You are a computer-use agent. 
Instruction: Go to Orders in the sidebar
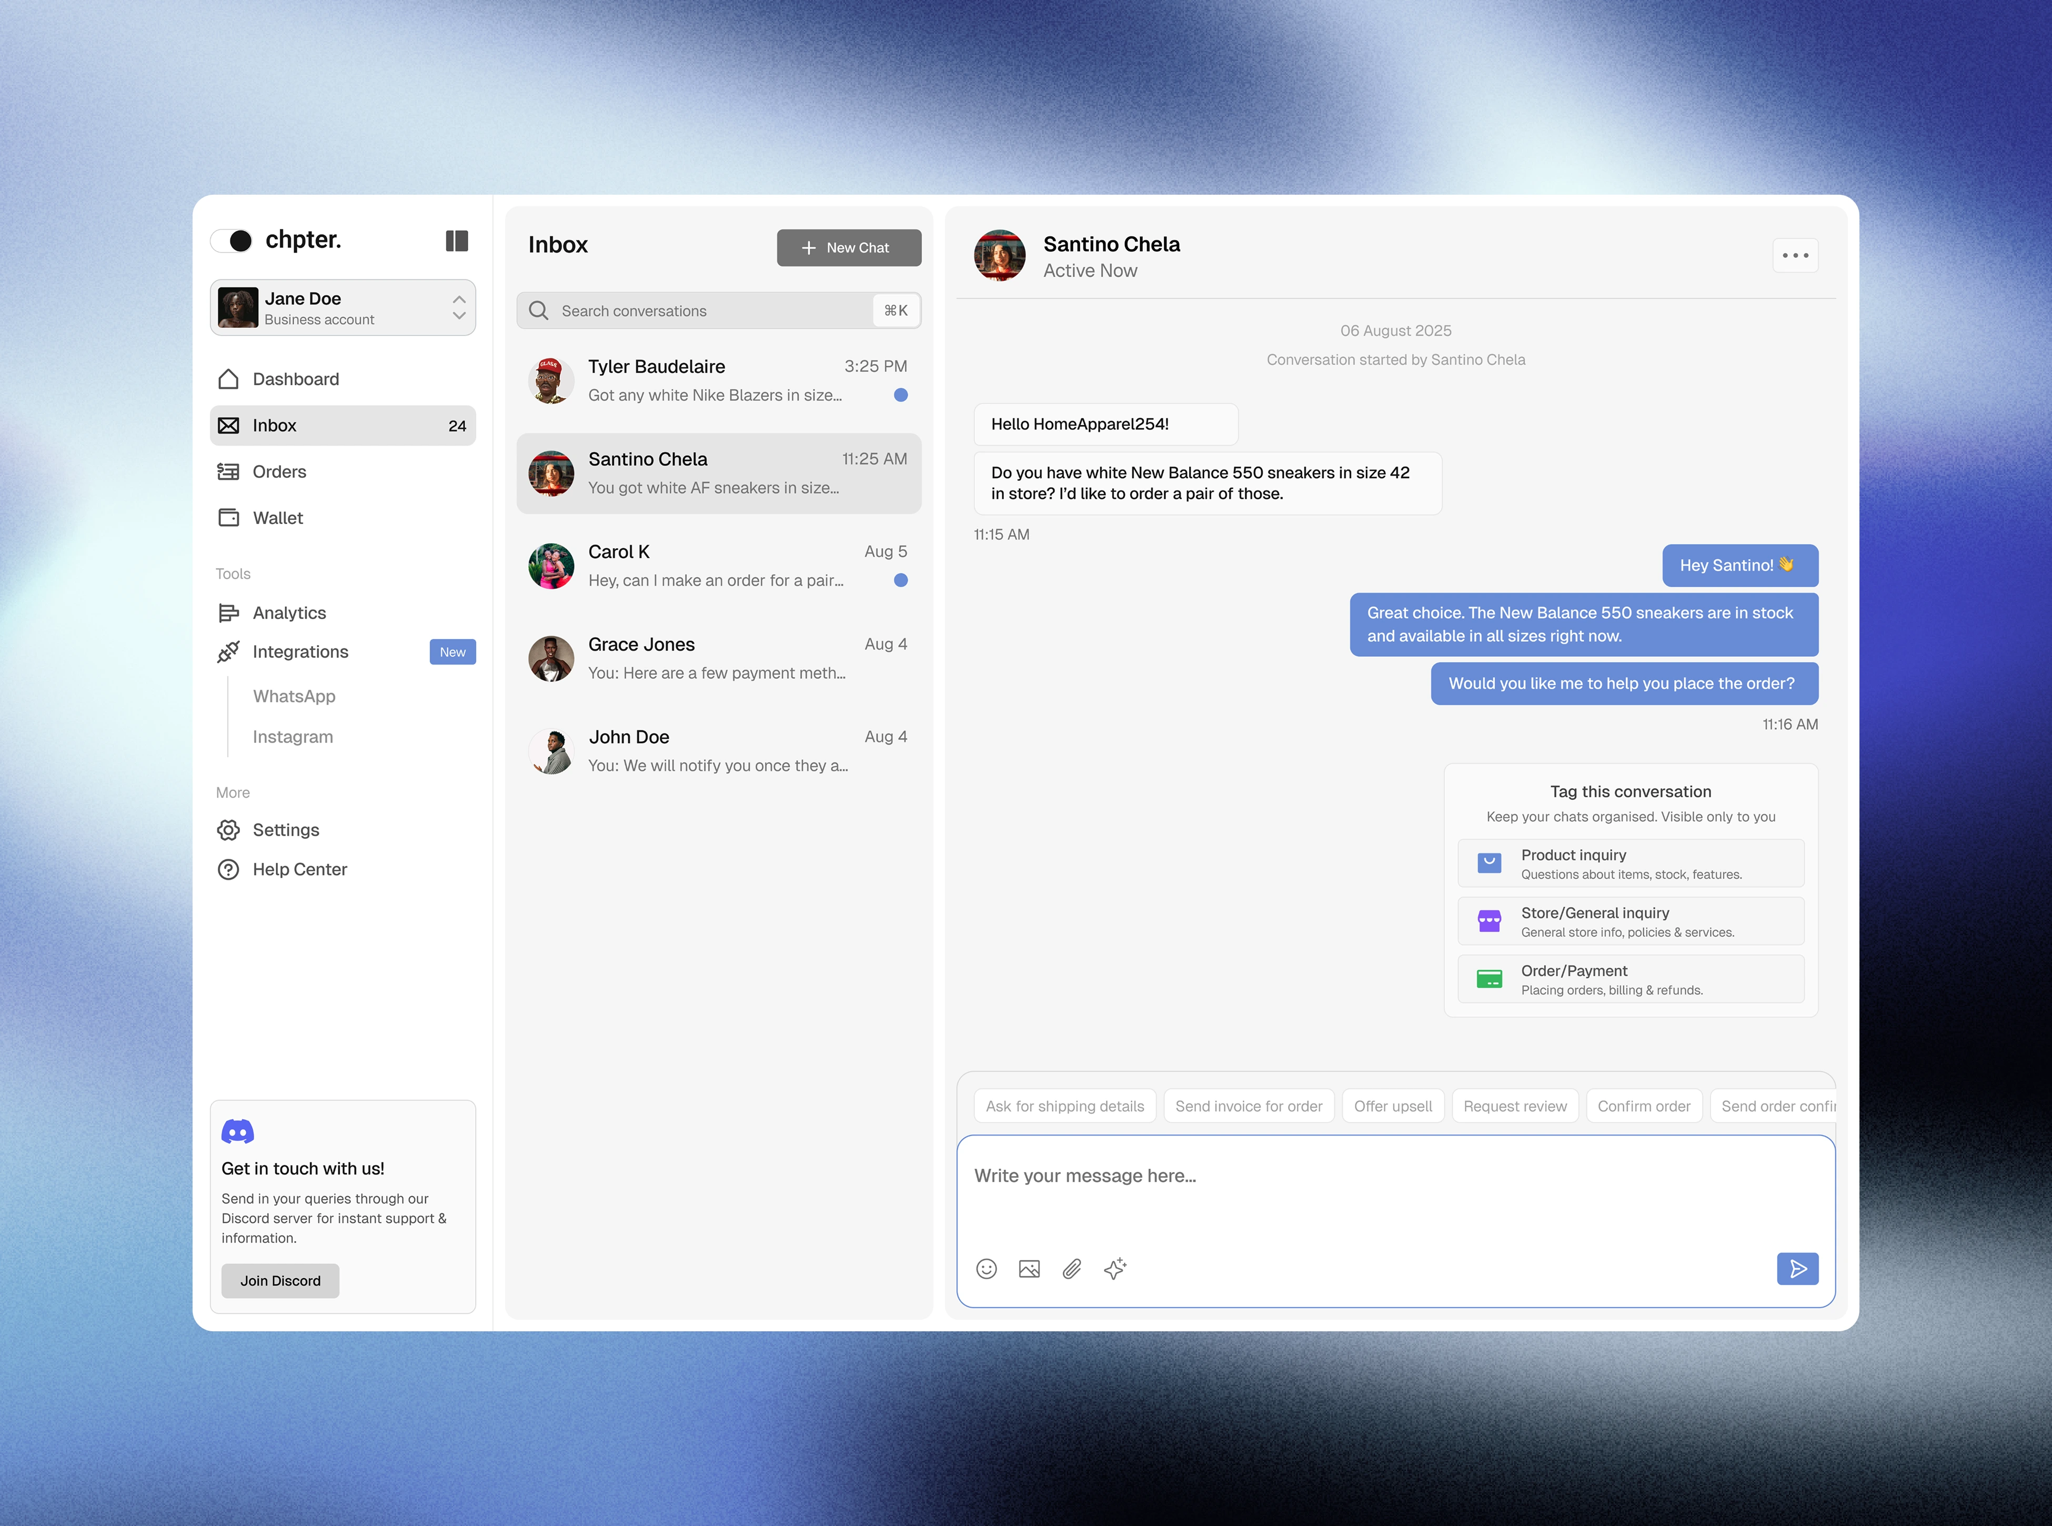(x=279, y=472)
